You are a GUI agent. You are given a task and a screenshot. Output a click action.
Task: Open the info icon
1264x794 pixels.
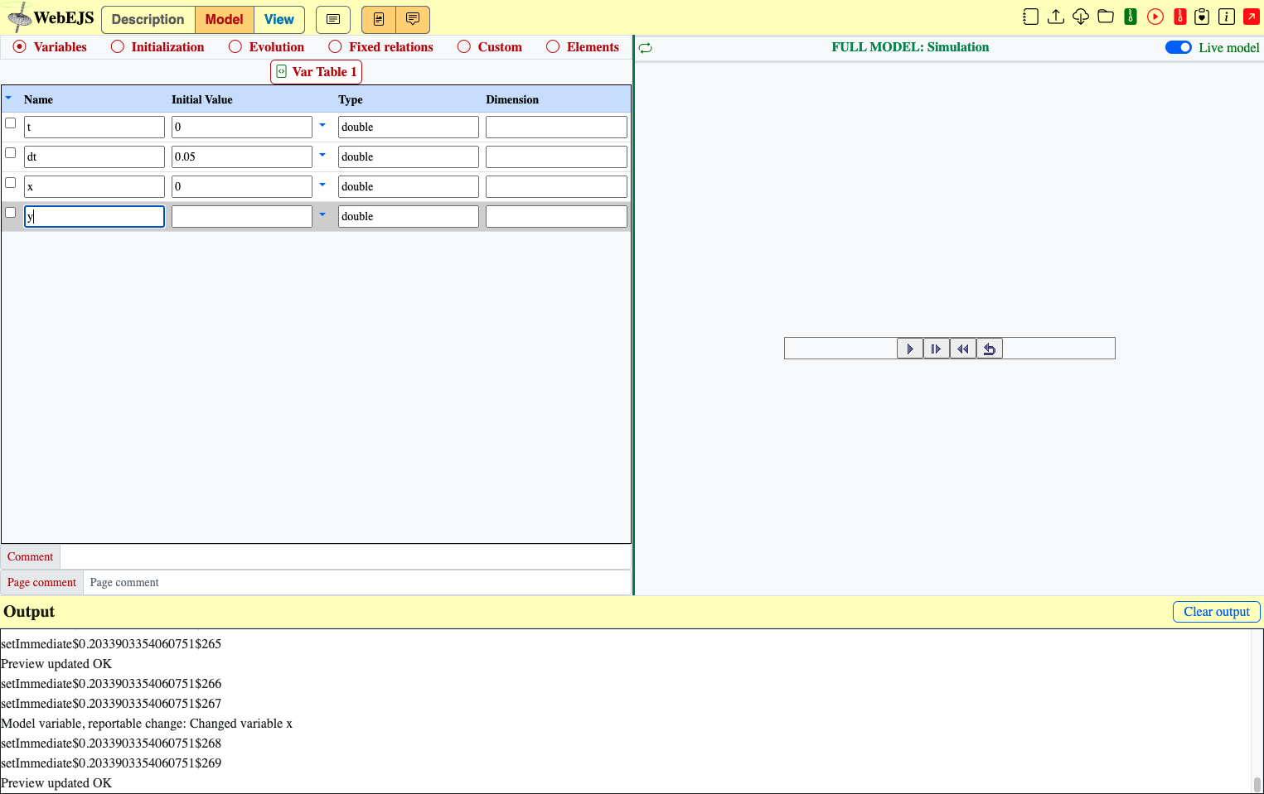point(1227,17)
